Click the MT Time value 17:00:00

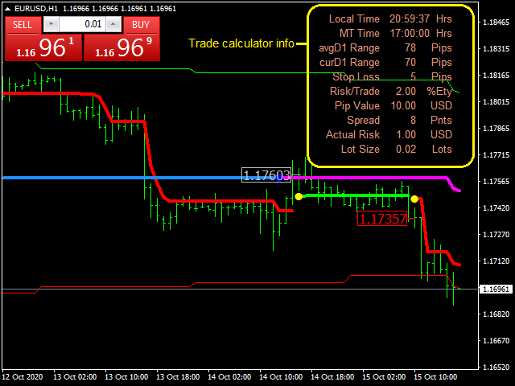pos(410,34)
